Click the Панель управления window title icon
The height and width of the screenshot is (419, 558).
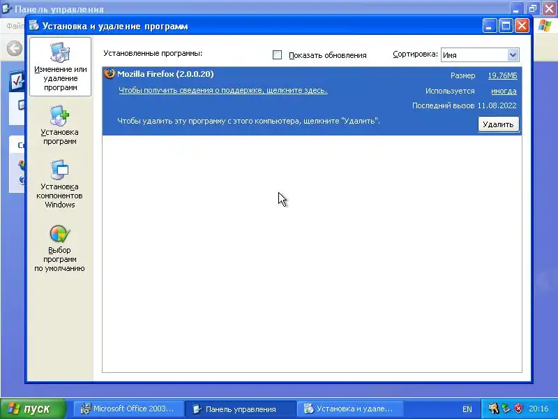tap(7, 8)
